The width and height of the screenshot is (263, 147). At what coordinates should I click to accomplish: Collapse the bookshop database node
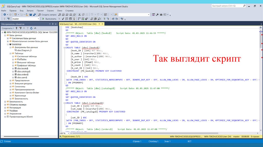click(x=8, y=44)
